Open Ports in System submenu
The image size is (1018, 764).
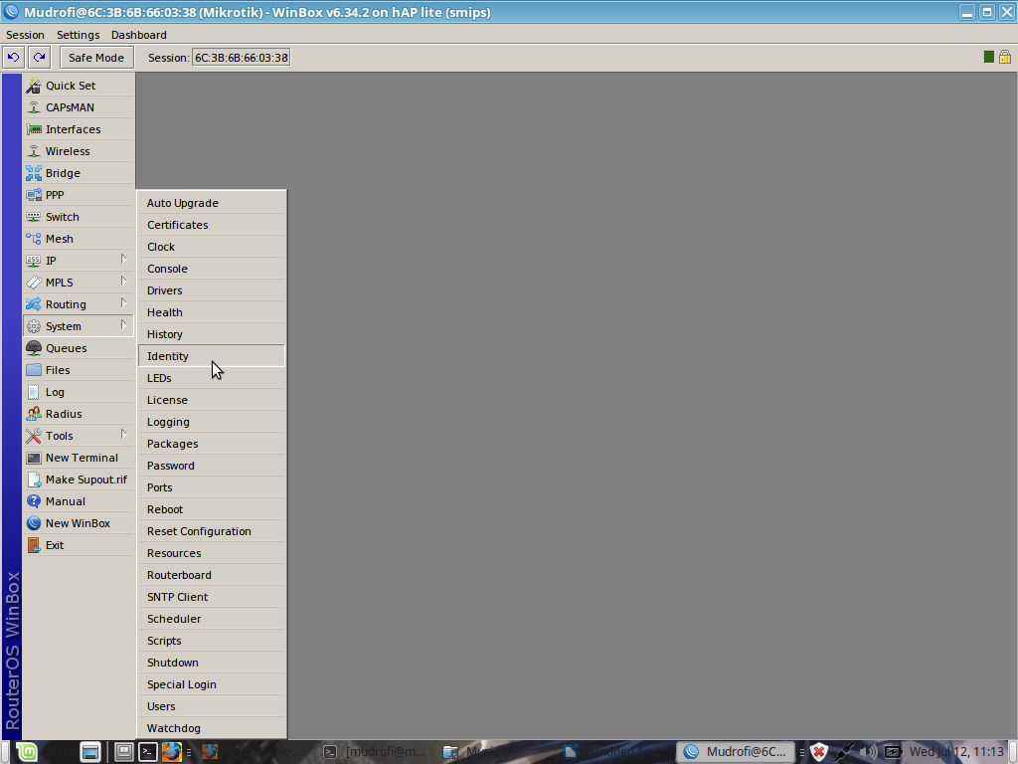pos(212,487)
